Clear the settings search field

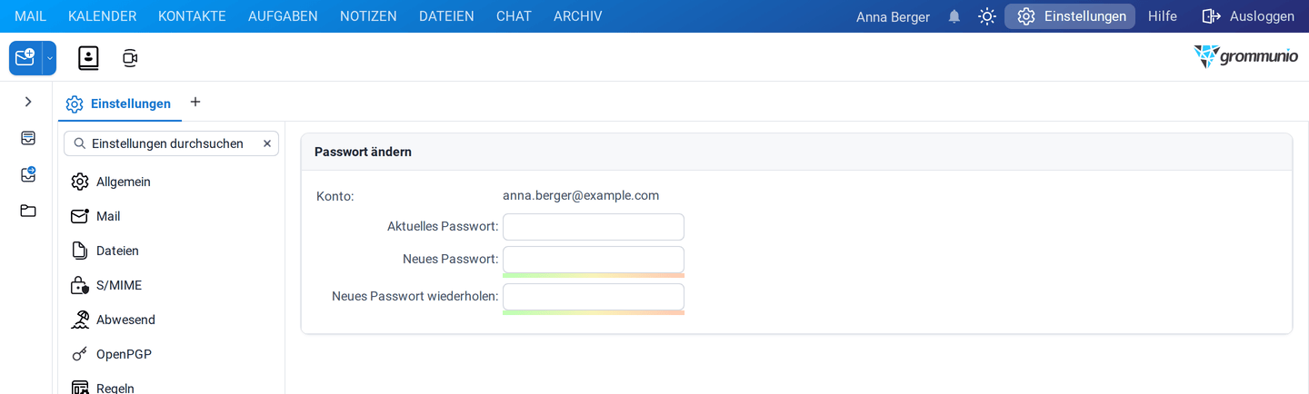pyautogui.click(x=267, y=143)
